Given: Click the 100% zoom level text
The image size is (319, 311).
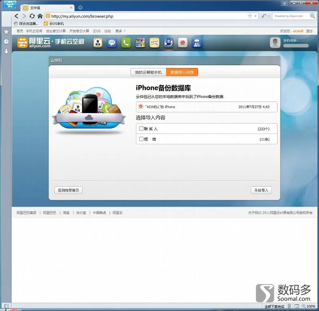Looking at the screenshot, I should tap(311, 306).
